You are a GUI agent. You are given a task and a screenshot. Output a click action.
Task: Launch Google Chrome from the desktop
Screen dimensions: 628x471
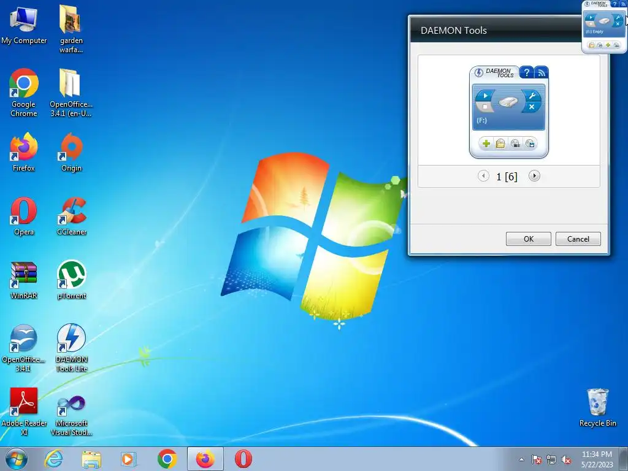tap(24, 93)
